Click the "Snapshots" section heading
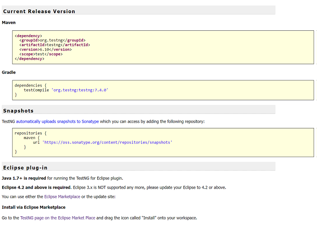Viewport: 317px width, 226px height. pyautogui.click(x=18, y=110)
